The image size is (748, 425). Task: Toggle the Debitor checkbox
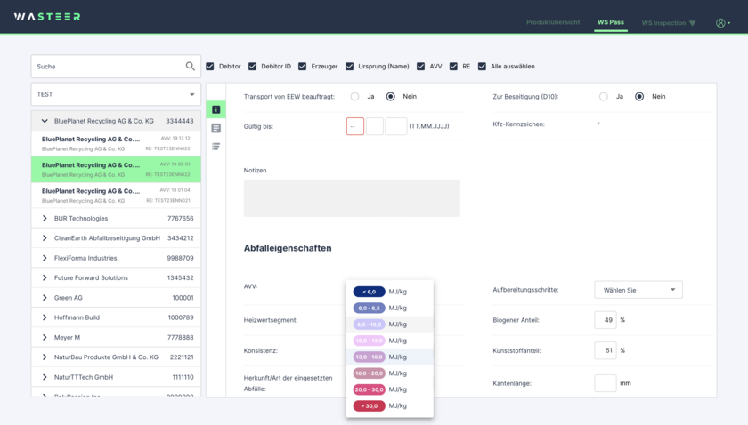coord(210,66)
